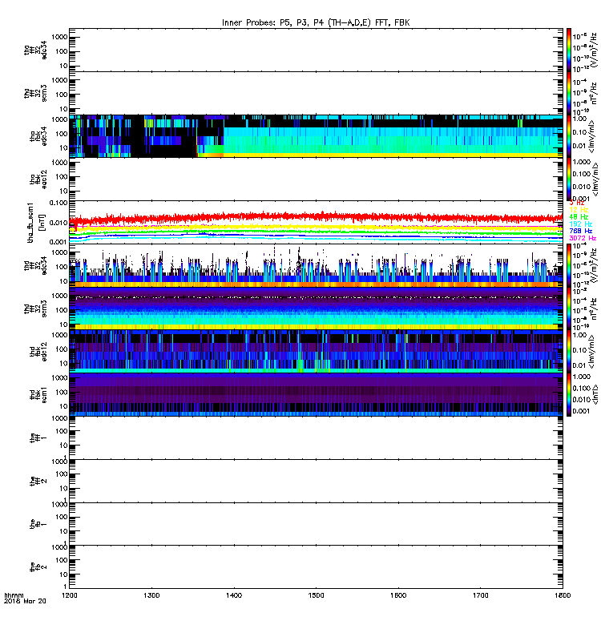Select the "3072 Hz" magenta legend label
601x641 pixels.
(583, 238)
